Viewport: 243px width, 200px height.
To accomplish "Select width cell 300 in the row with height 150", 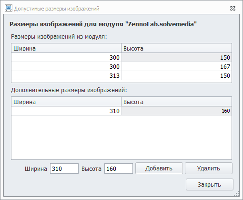I will (x=66, y=57).
